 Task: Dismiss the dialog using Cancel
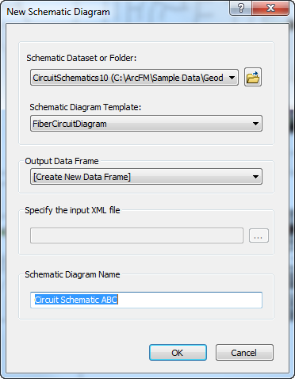coord(244,353)
